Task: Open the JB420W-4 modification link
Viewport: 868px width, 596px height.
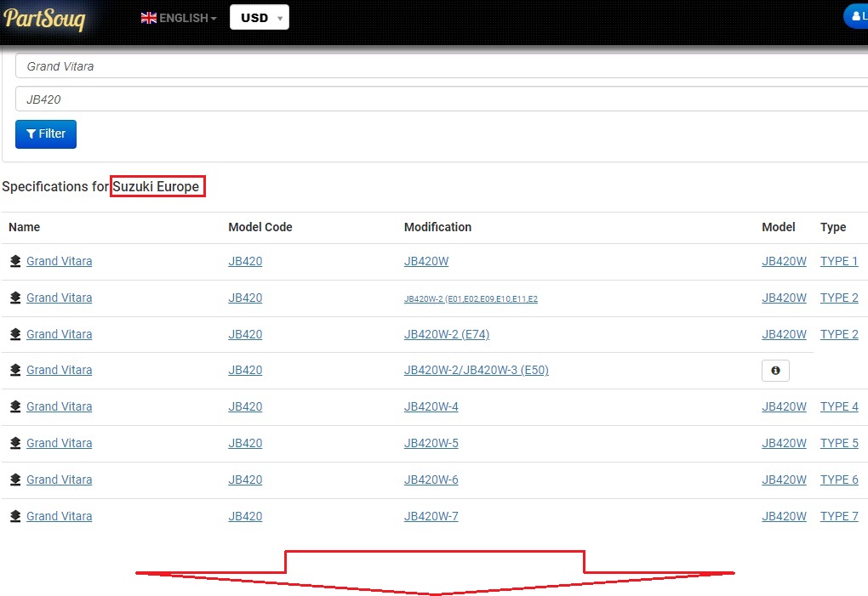Action: (431, 406)
